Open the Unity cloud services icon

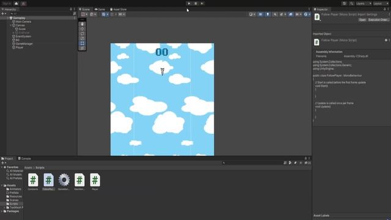pyautogui.click(x=16, y=4)
